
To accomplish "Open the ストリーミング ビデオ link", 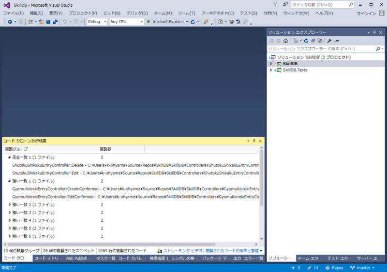I will [210, 251].
